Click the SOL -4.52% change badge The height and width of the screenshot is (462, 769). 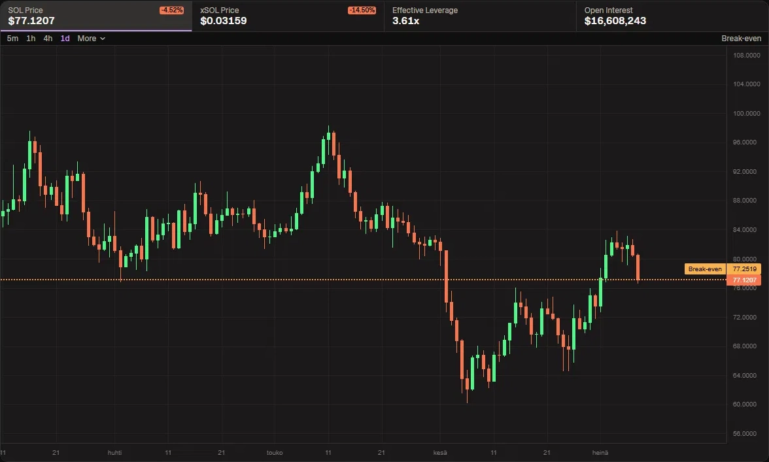tap(171, 10)
